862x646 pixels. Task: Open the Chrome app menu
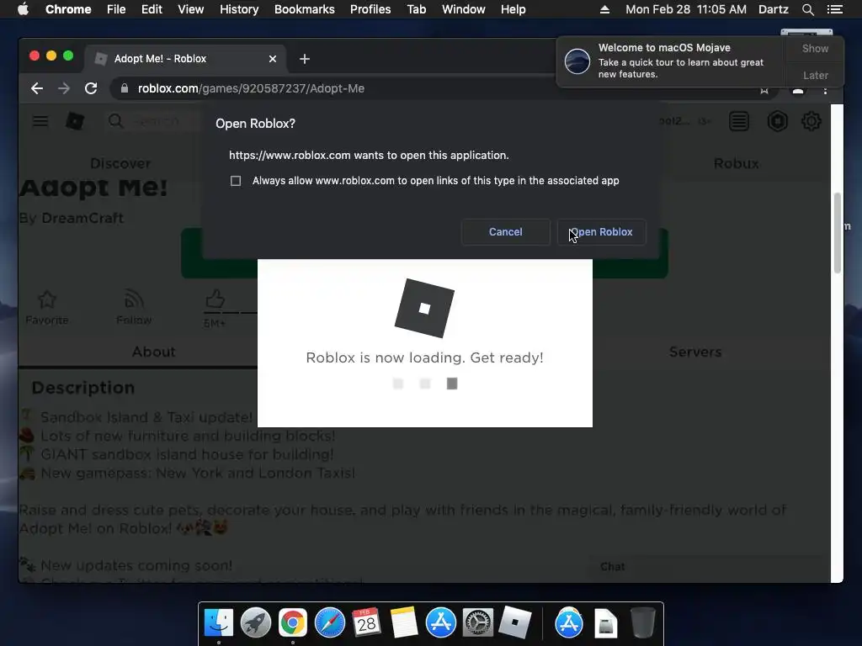tap(68, 9)
